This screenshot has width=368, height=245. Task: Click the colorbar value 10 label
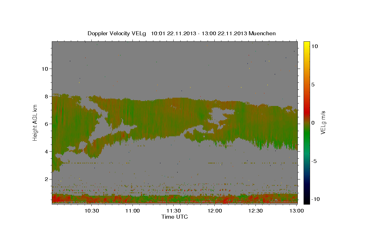[x=315, y=46]
